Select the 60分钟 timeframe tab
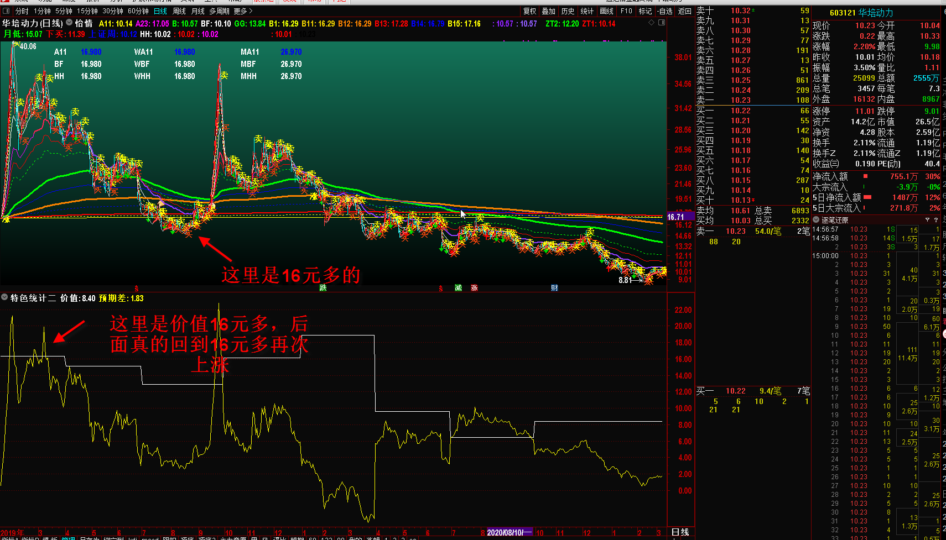The width and height of the screenshot is (946, 540). 138,11
